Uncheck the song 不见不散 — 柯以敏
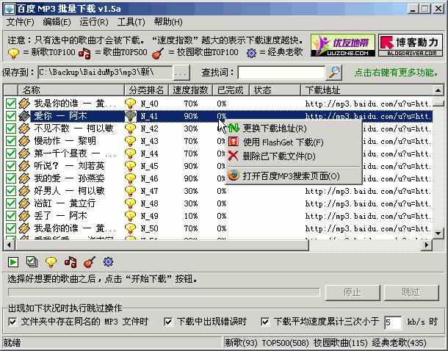This screenshot has width=448, height=351. coord(11,129)
